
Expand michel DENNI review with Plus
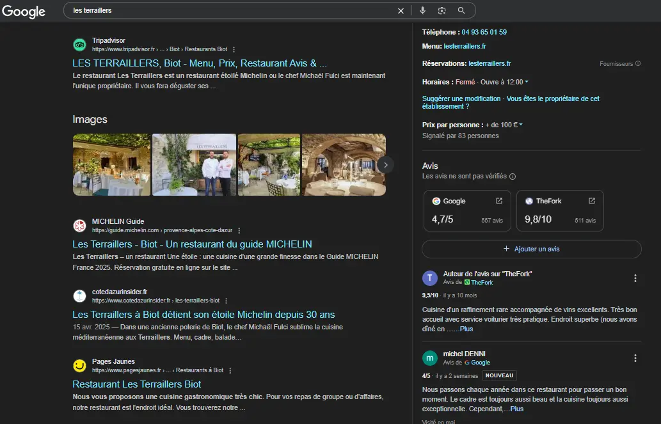click(x=517, y=409)
